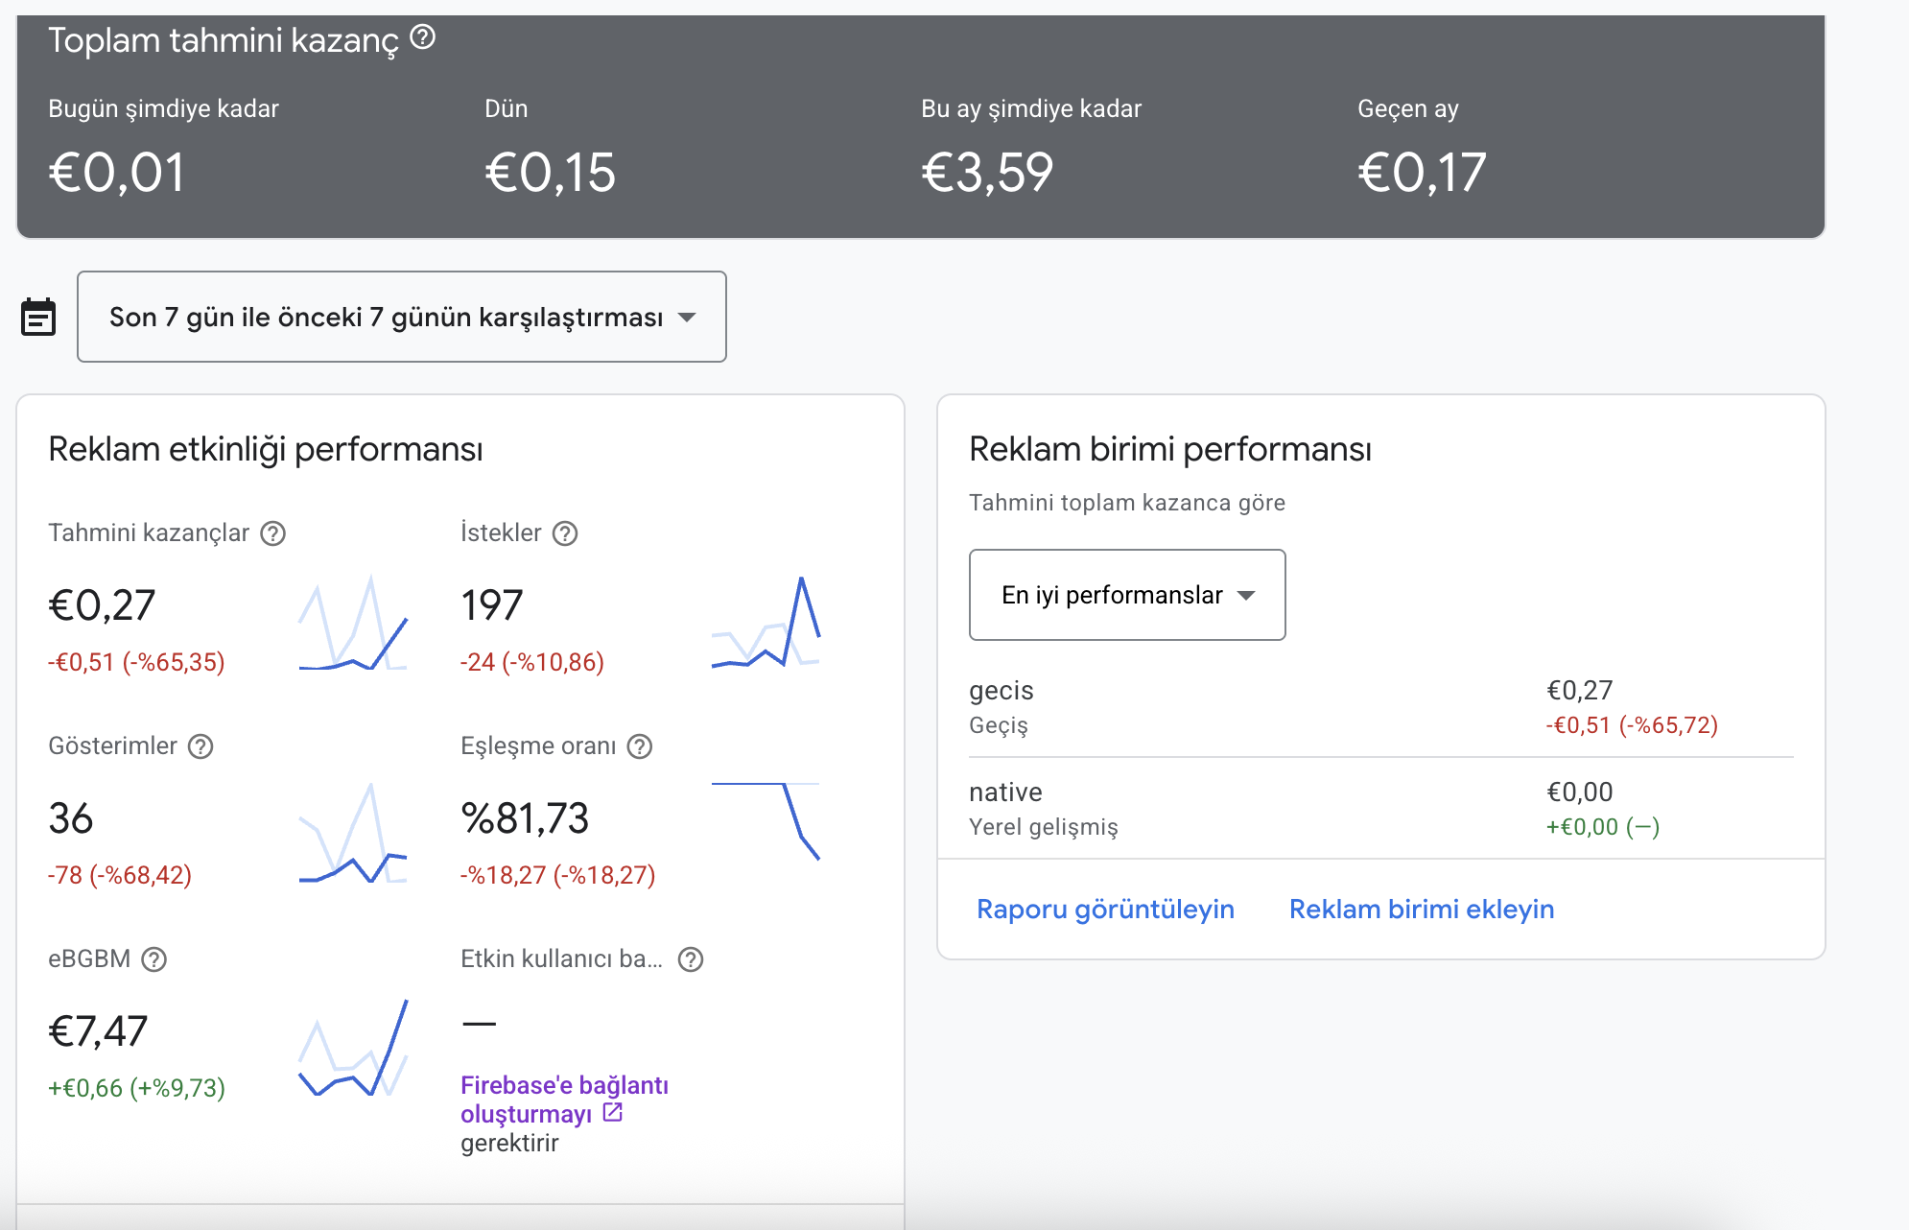This screenshot has width=1909, height=1230.
Task: Click the Eşleşme oranı help icon
Action: [640, 746]
